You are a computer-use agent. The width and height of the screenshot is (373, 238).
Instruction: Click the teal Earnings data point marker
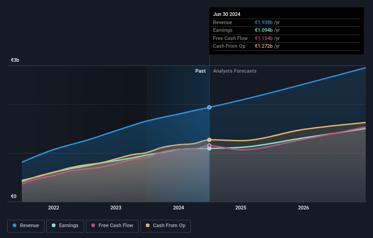pyautogui.click(x=209, y=149)
